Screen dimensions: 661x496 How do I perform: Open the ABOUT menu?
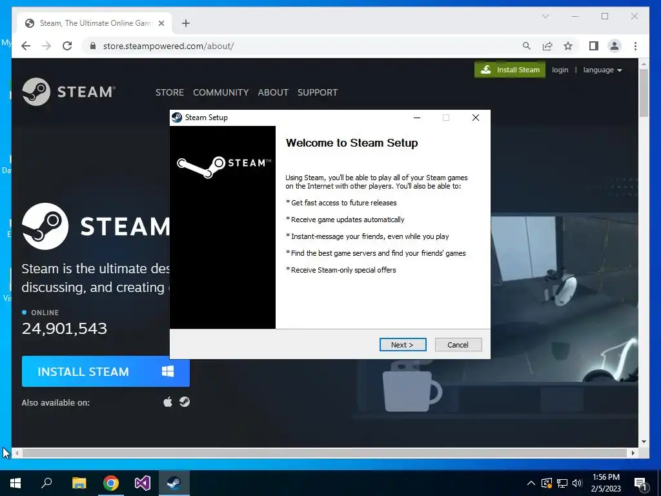273,92
